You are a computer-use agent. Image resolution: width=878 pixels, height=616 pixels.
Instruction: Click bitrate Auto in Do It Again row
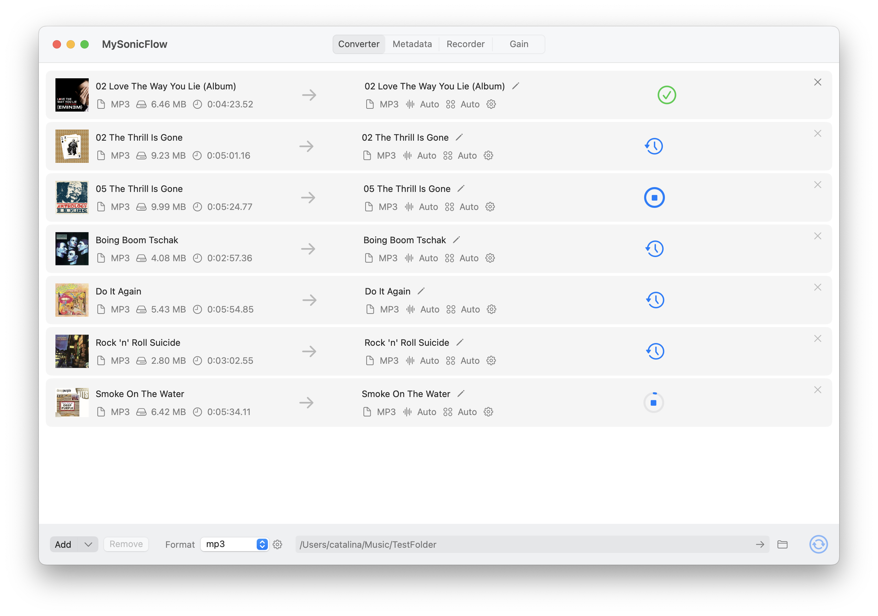click(430, 309)
